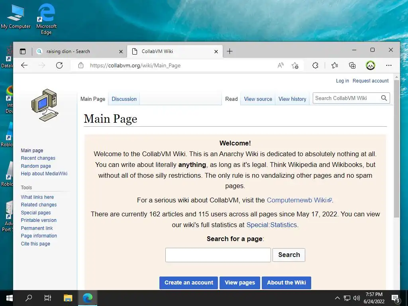Click the browser address bar URL

point(135,66)
